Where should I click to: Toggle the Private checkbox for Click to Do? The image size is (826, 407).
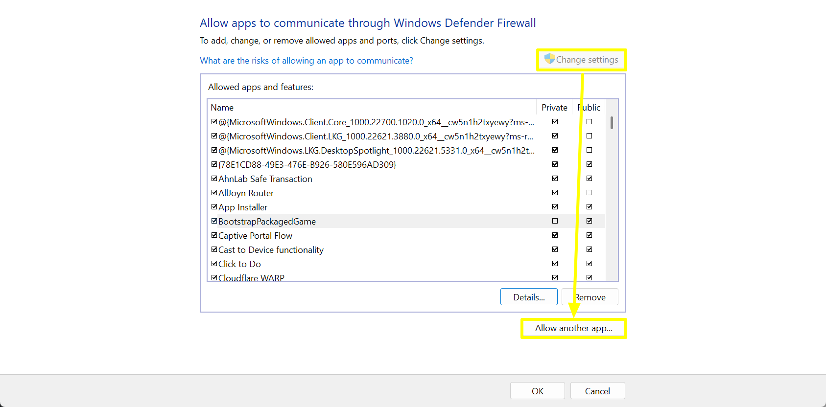click(555, 264)
